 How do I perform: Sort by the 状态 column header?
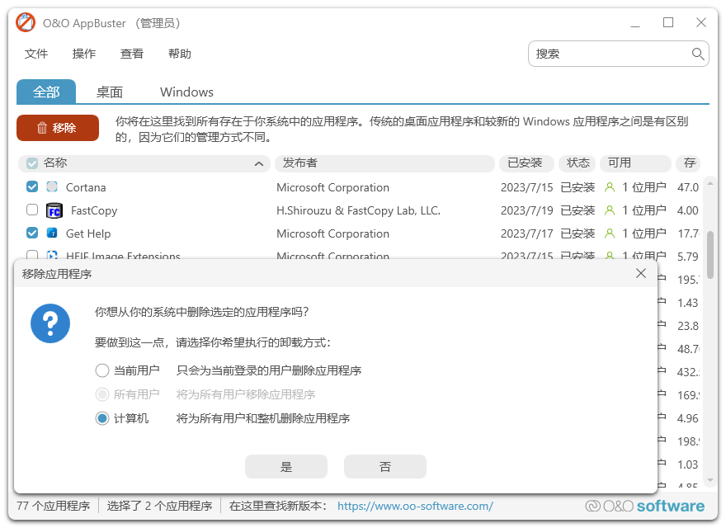(x=577, y=163)
